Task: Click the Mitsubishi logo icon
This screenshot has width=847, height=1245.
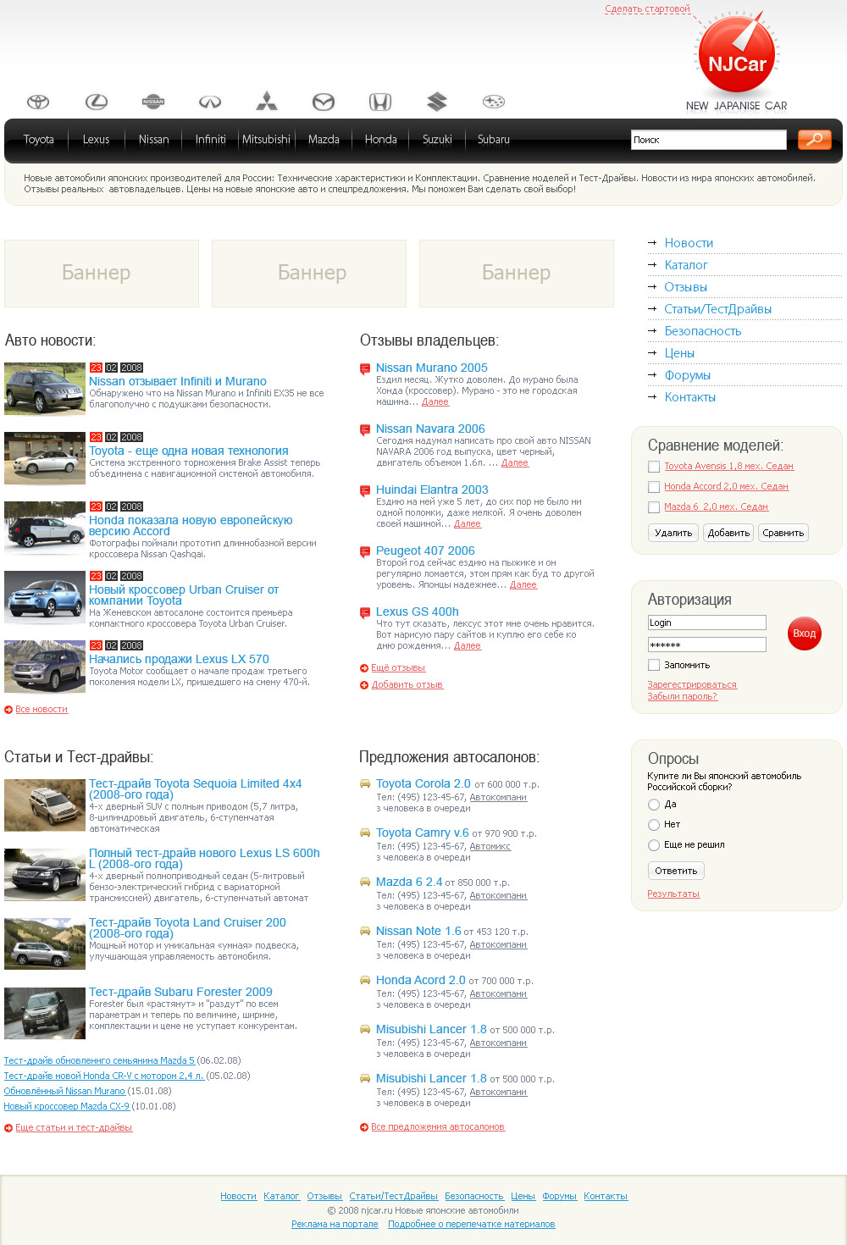Action: [x=266, y=100]
